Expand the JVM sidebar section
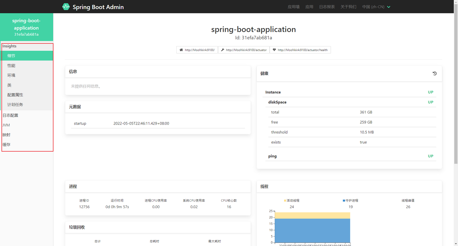Image resolution: width=458 pixels, height=246 pixels. [6, 125]
